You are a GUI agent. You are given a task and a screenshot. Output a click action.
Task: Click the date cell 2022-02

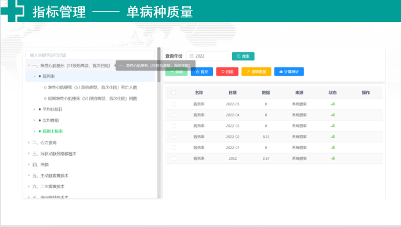[233, 137]
